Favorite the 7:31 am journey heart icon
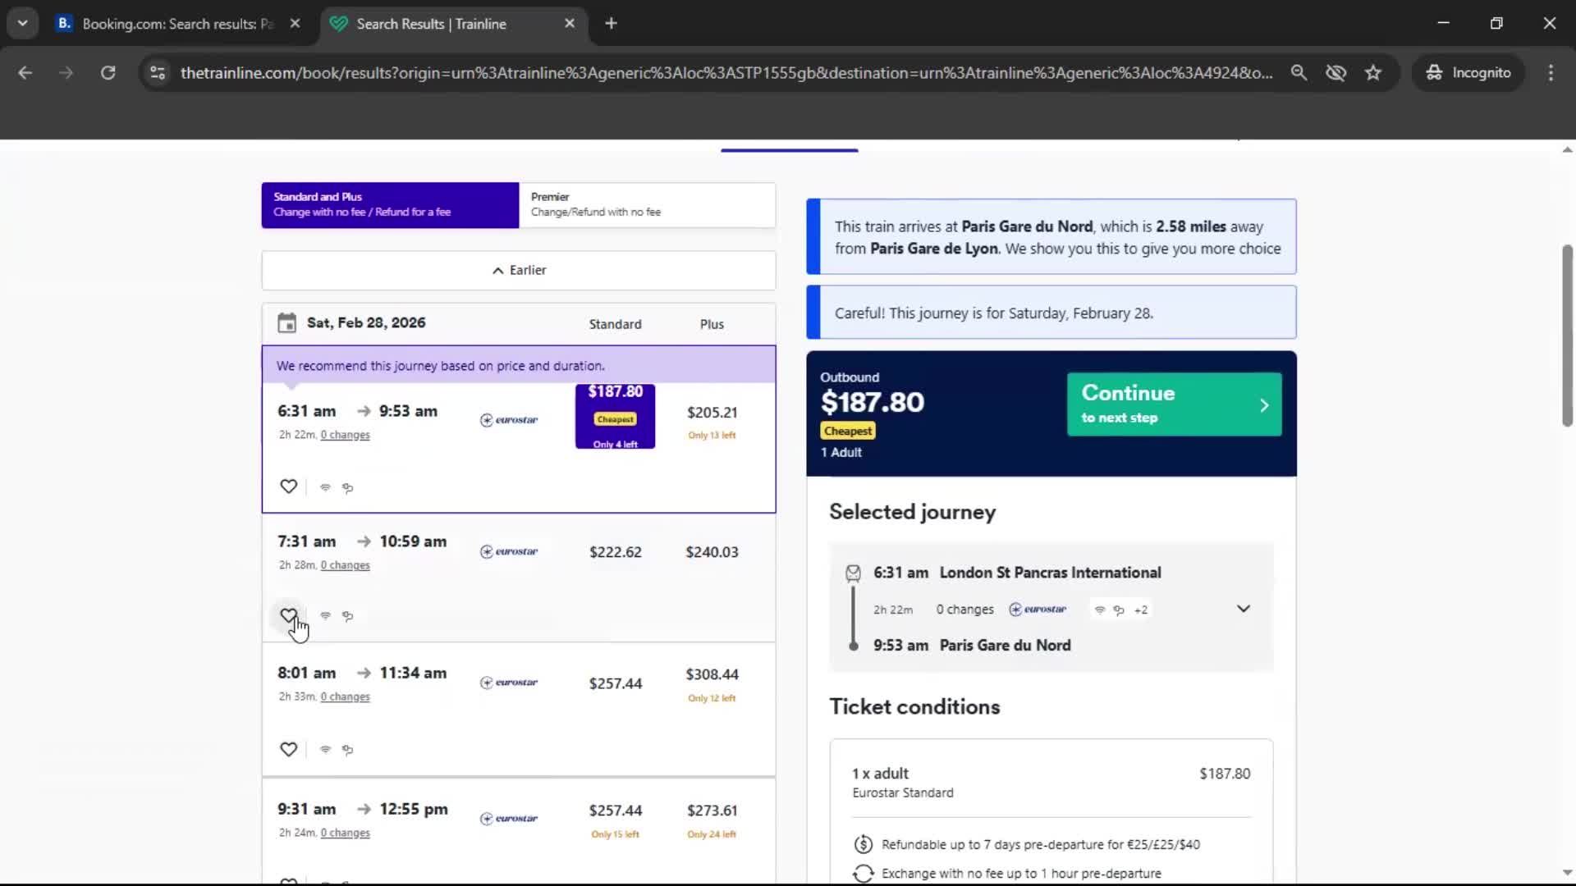The image size is (1576, 886). [x=288, y=615]
